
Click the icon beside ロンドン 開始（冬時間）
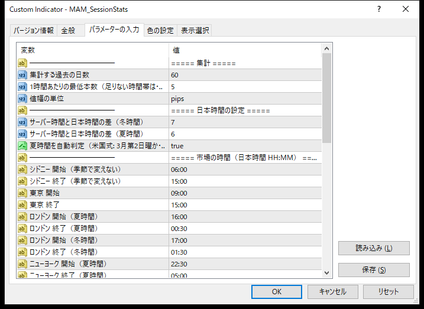coord(22,240)
